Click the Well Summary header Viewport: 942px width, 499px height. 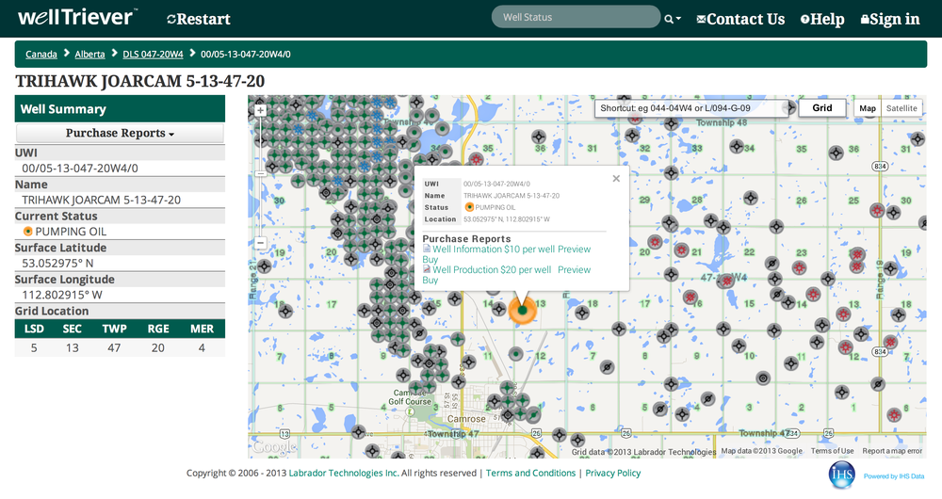120,108
